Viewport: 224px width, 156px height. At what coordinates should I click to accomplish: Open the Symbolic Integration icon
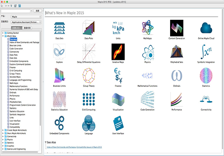pos(206,52)
